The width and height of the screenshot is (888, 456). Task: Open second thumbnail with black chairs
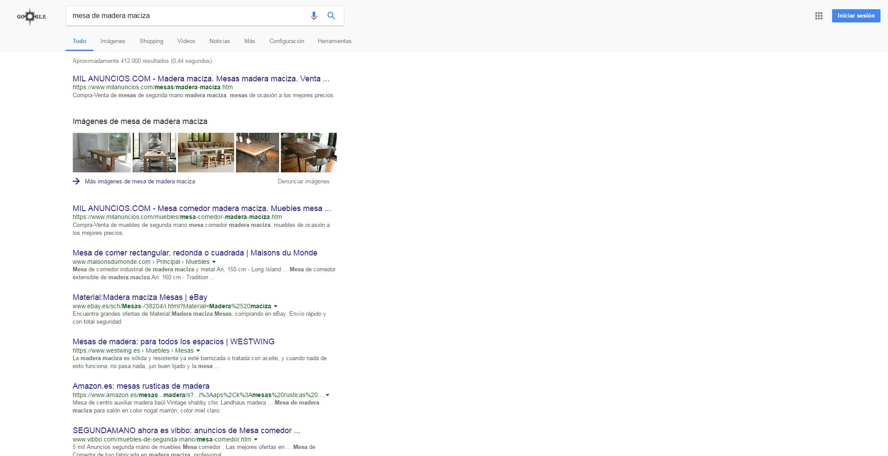154,153
